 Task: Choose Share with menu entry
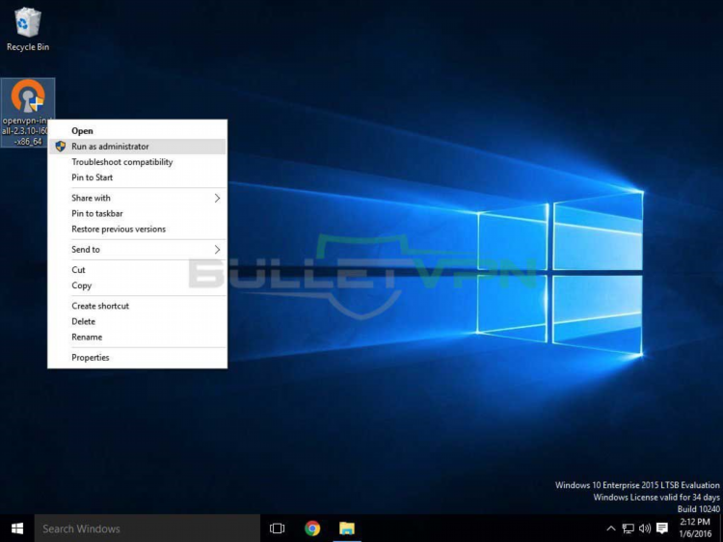coord(137,199)
